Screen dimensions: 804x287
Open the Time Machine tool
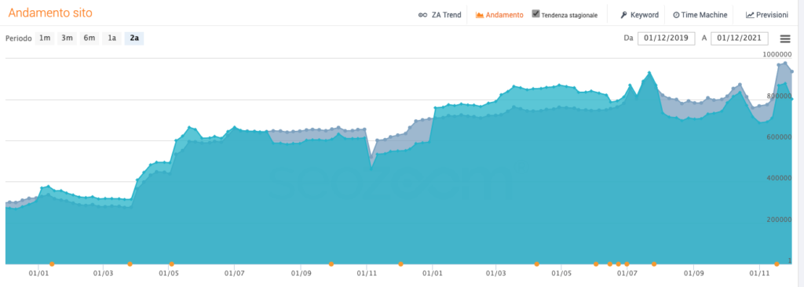coord(700,15)
